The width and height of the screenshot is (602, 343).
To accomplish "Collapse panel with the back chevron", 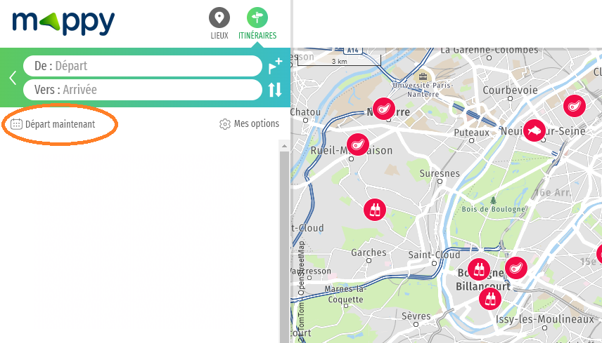I will (13, 78).
